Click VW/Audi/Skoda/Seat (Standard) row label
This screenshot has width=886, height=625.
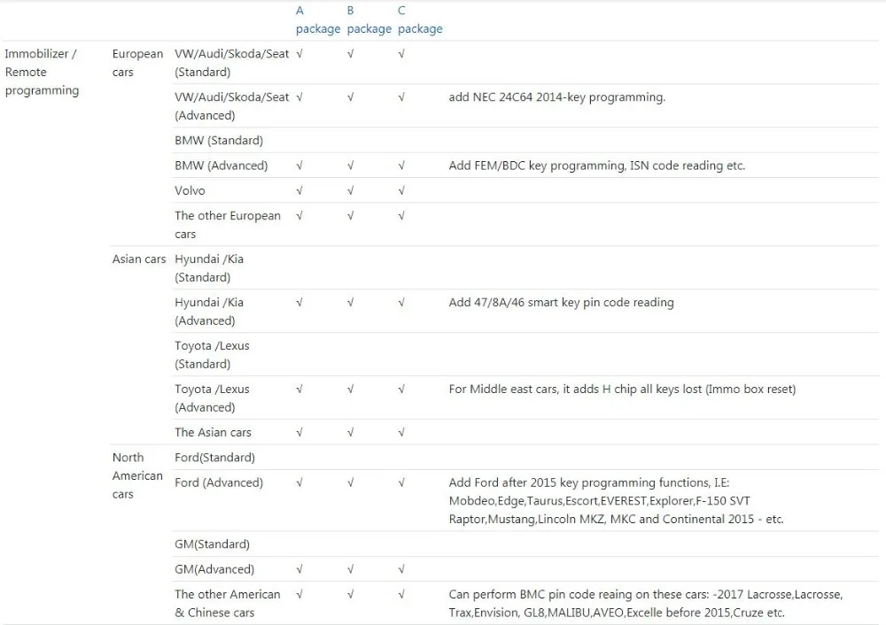231,63
